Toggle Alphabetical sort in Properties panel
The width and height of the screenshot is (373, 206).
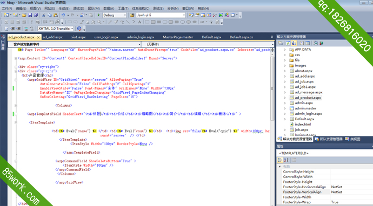tap(286, 160)
